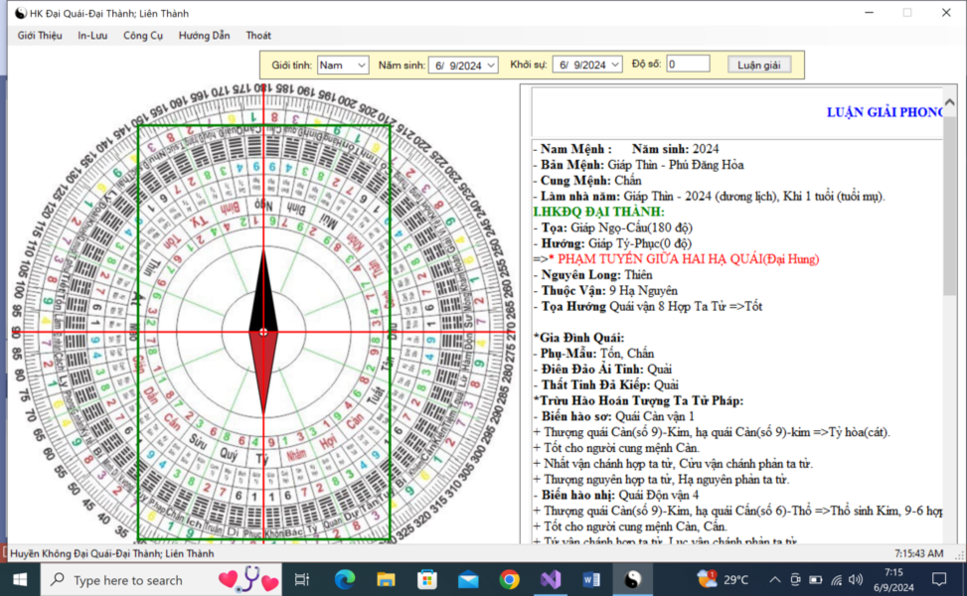Open the Giới Thiệu menu
Image resolution: width=967 pixels, height=596 pixels.
pyautogui.click(x=40, y=35)
